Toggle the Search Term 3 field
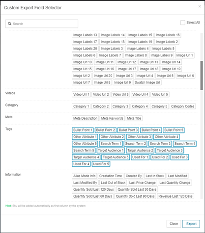The image size is (205, 233). 160,144
